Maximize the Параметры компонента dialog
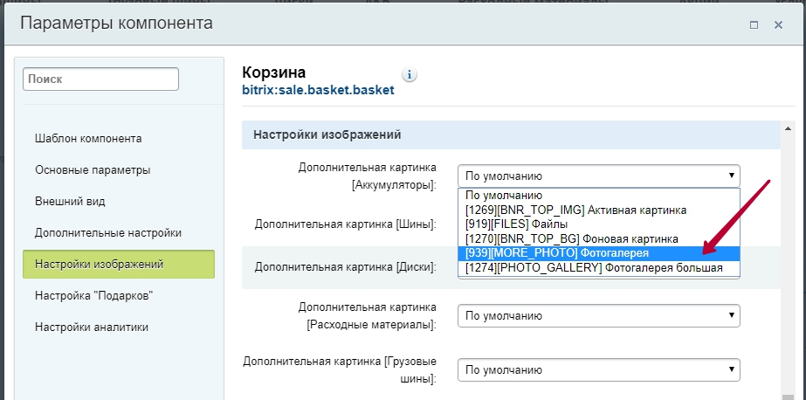Image resolution: width=806 pixels, height=400 pixels. (754, 24)
